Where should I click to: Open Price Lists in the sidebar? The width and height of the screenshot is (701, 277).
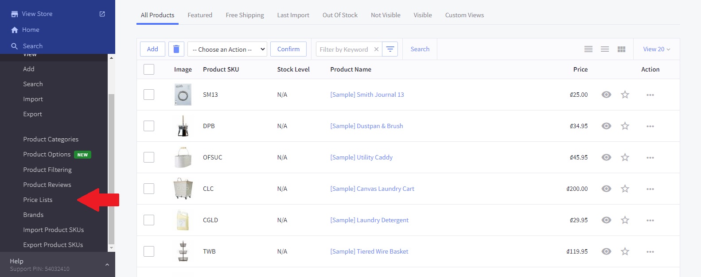tap(38, 200)
